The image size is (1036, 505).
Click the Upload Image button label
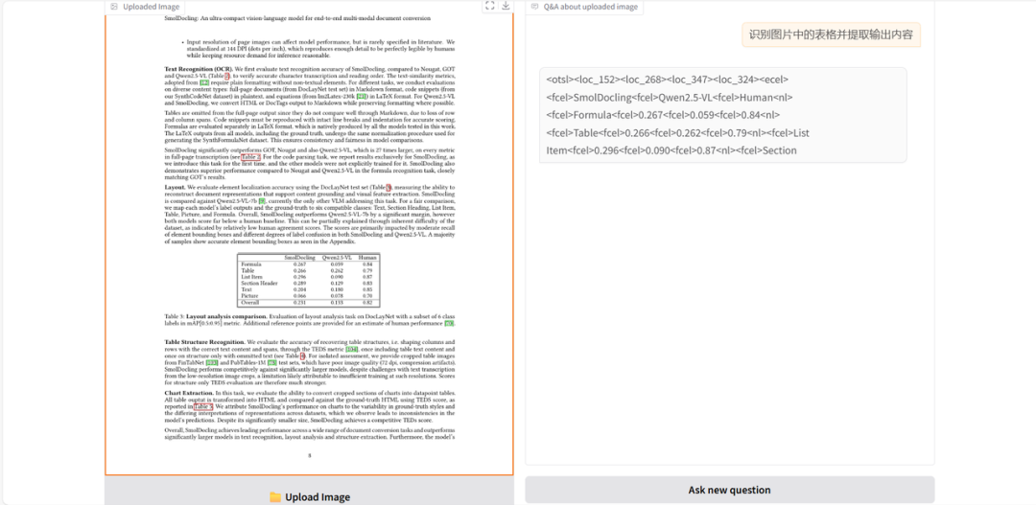[x=318, y=497]
